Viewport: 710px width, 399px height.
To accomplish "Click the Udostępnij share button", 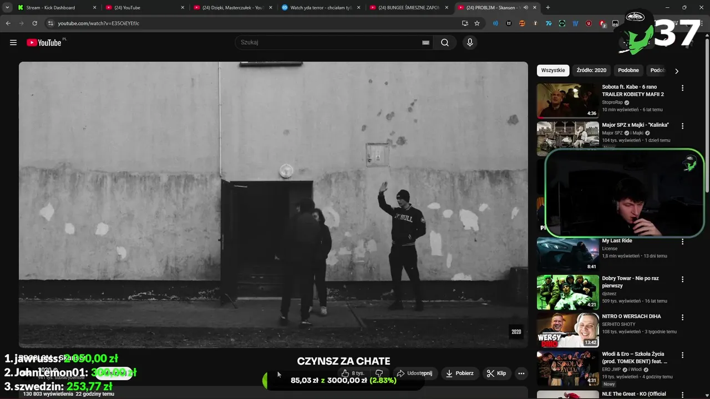I will (x=414, y=374).
